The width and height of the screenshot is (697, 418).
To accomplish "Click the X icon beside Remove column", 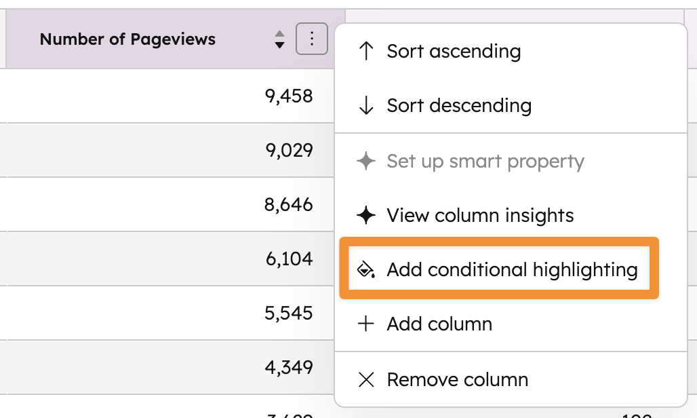I will [x=366, y=379].
